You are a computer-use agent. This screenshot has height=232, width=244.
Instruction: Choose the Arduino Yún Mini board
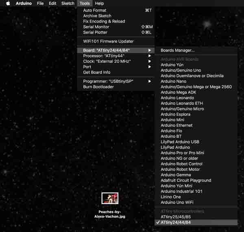click(196, 186)
